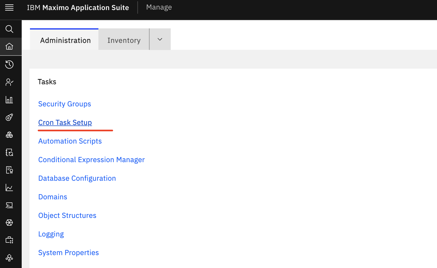Open the Logging link
This screenshot has height=268, width=437.
click(x=51, y=234)
